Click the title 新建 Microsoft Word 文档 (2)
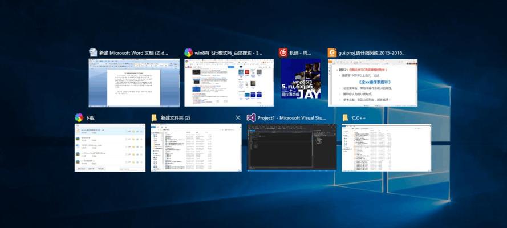Image resolution: width=507 pixels, height=228 pixels. pyautogui.click(x=134, y=53)
